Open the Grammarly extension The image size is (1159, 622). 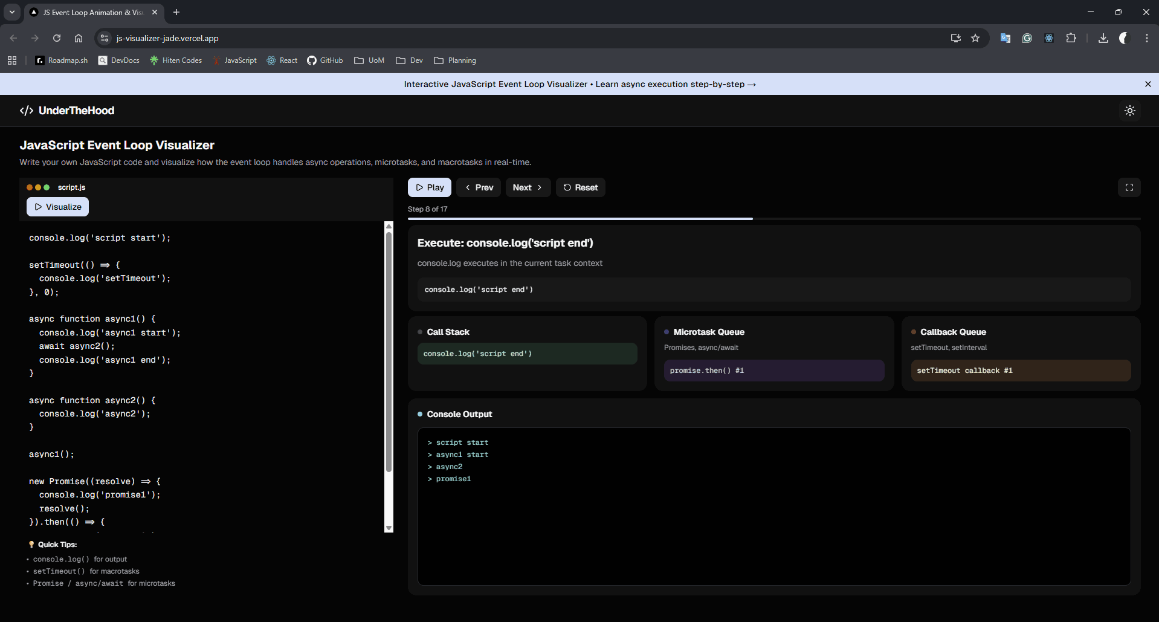pos(1027,37)
